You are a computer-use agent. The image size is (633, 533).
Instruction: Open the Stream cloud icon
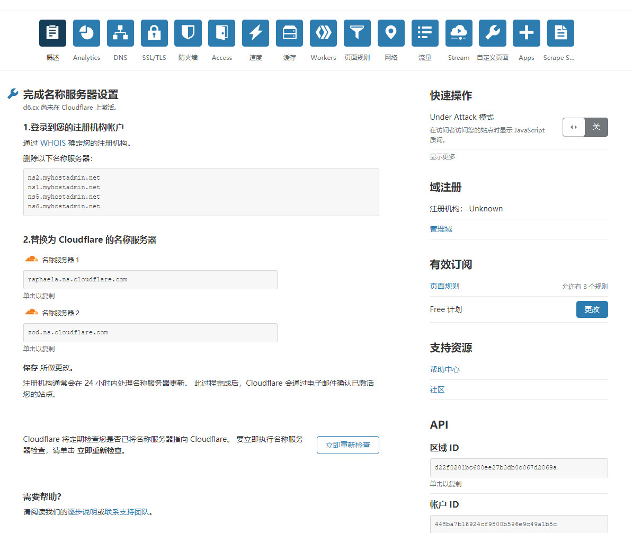(459, 33)
